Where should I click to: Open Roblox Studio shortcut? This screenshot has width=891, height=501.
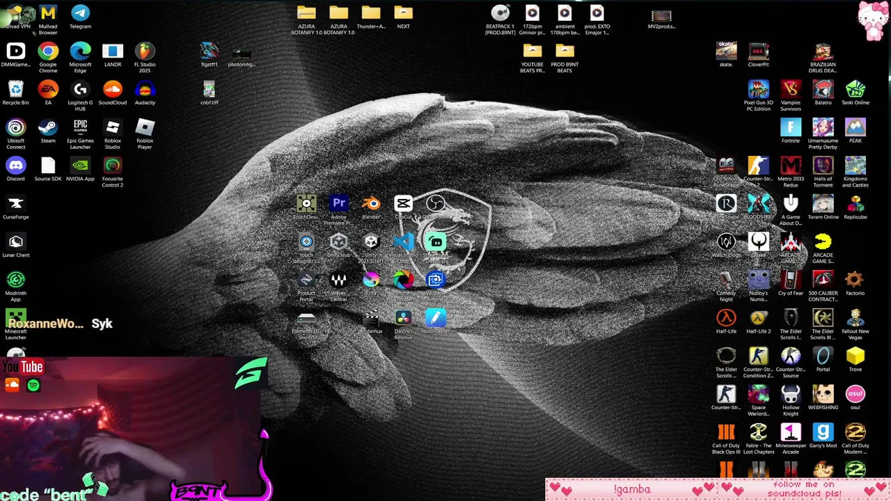(x=112, y=127)
